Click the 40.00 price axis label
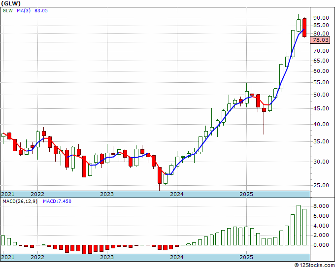The image size is (335, 269). coord(321,124)
